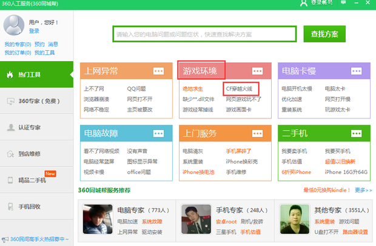The height and width of the screenshot is (246, 376).
Task: Select 绝地求生 game entry
Action: coord(193,89)
